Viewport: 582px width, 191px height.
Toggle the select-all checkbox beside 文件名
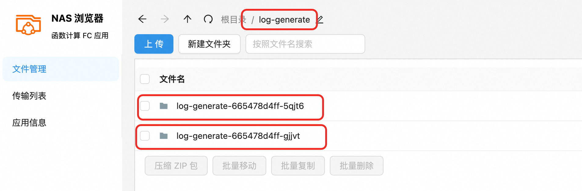point(145,79)
